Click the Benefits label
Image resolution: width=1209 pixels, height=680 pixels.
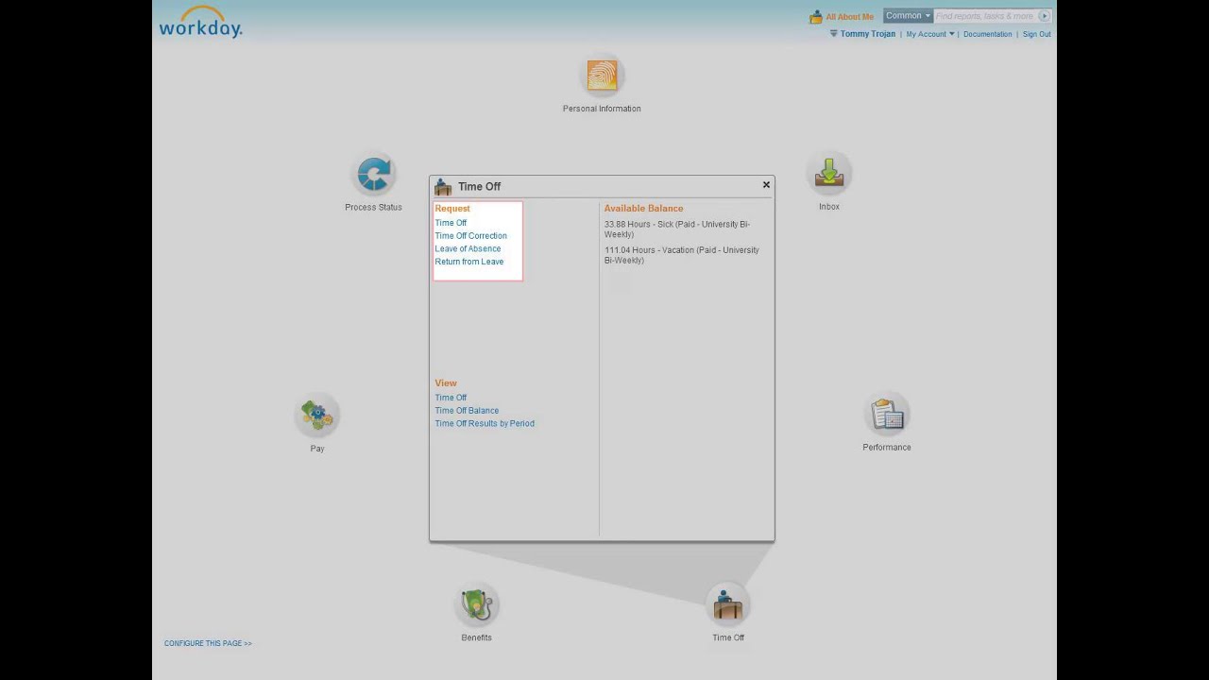point(476,637)
